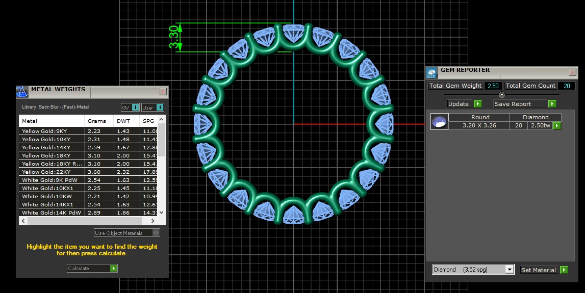Image resolution: width=585 pixels, height=293 pixels.
Task: Click the gem quantity 20 cell in gem row
Action: coord(519,126)
